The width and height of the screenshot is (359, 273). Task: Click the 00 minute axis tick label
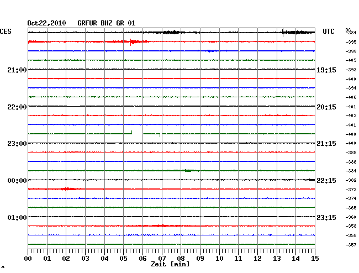(x=28, y=259)
